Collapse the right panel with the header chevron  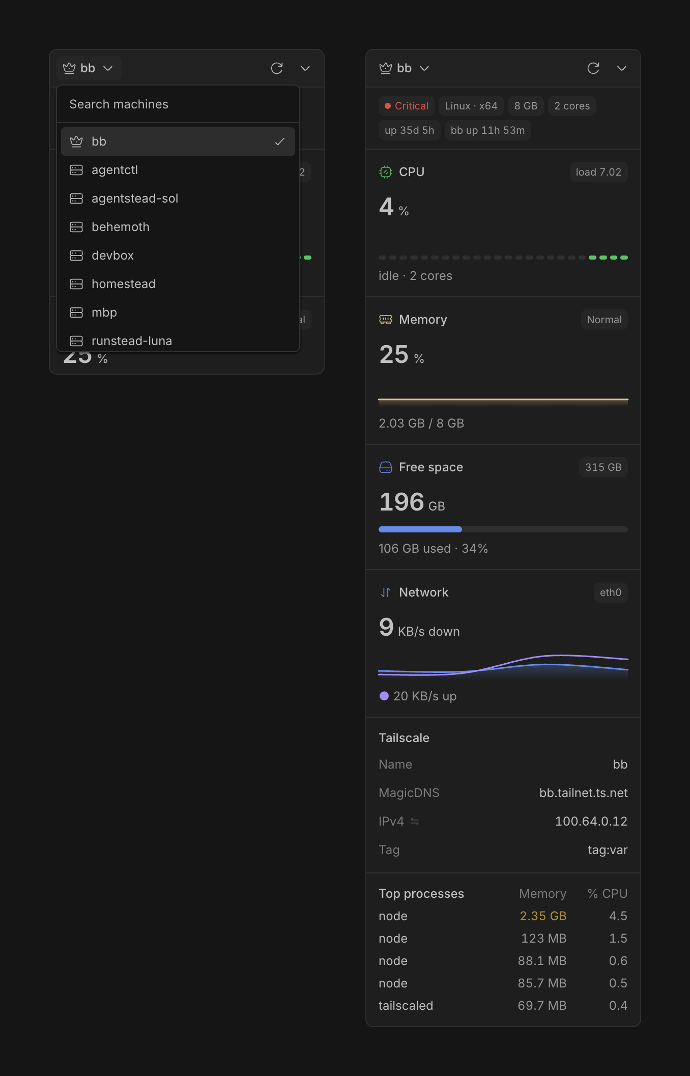[622, 68]
